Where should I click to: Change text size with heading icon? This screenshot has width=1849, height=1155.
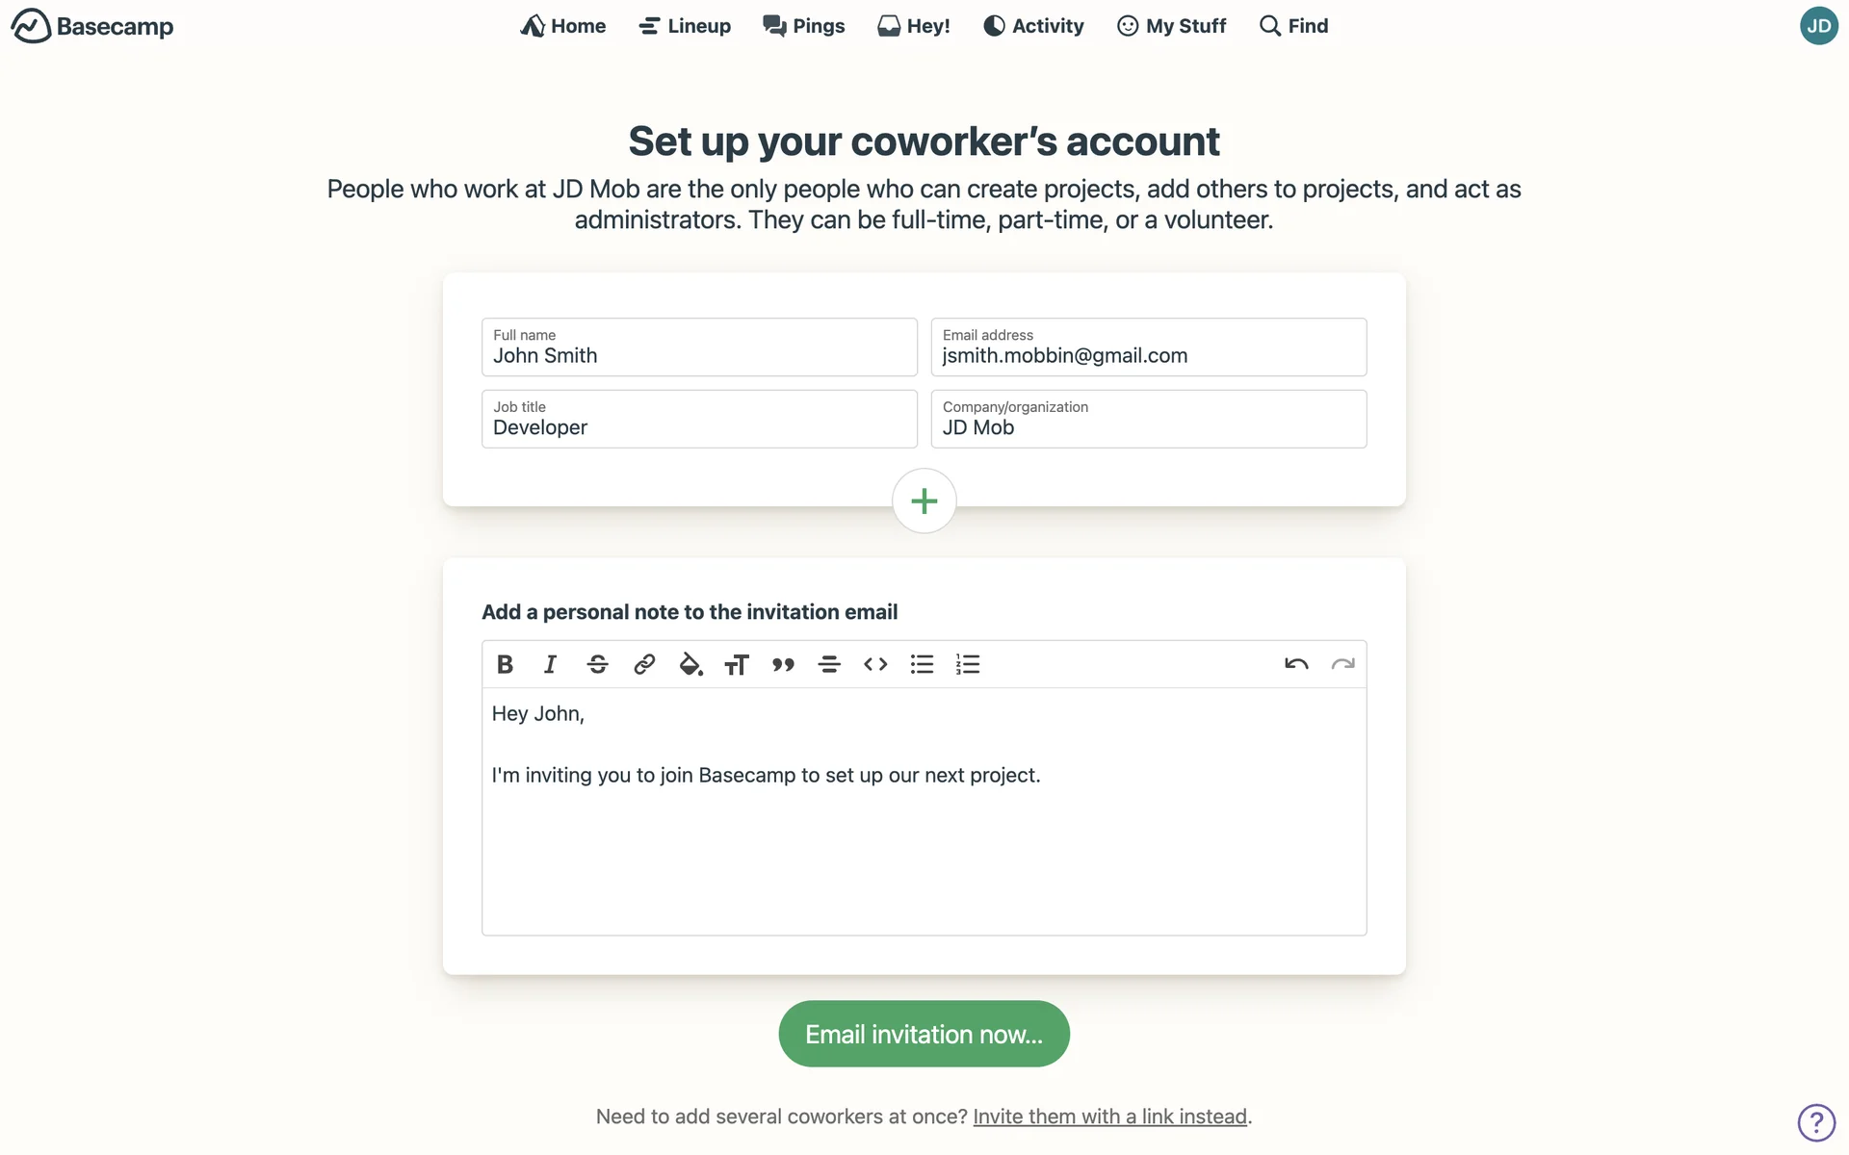tap(737, 664)
